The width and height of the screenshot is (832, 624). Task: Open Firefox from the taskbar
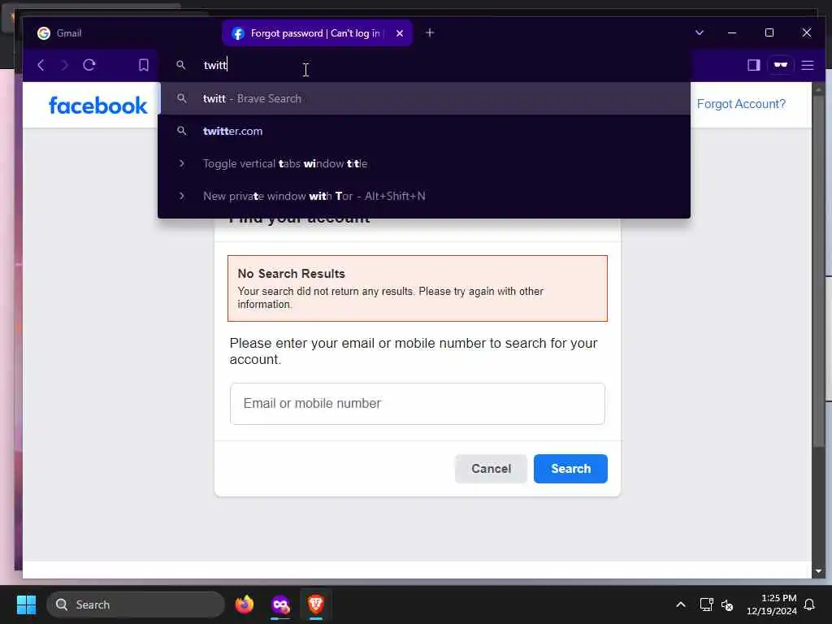244,604
